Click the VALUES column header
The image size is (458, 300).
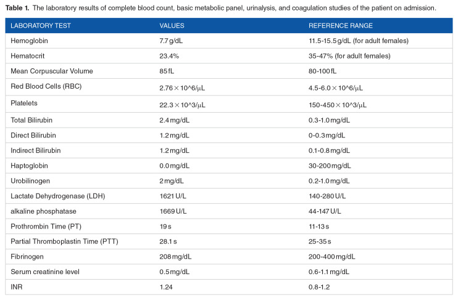point(172,26)
